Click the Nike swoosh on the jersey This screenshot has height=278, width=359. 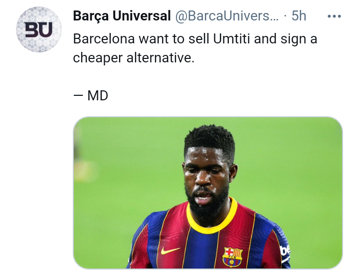click(170, 251)
